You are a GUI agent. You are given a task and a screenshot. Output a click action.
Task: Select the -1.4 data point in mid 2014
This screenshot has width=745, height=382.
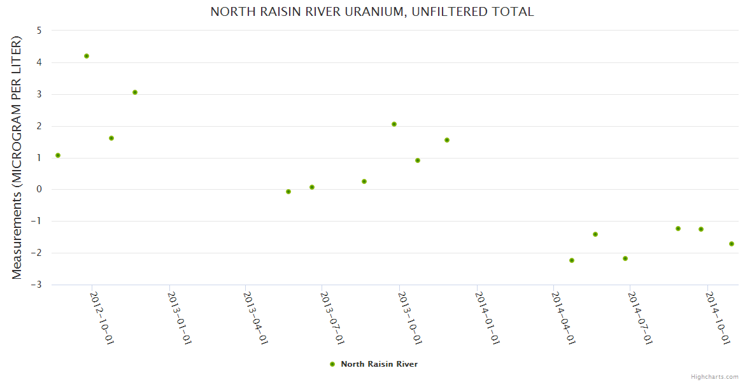[x=595, y=234]
